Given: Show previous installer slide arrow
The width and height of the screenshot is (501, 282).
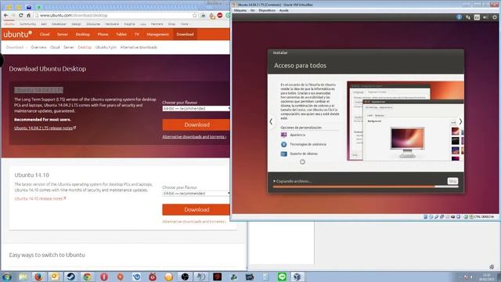Looking at the screenshot, I should click(271, 121).
